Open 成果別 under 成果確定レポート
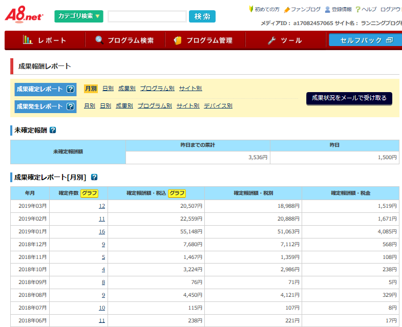402x327 pixels. [x=127, y=89]
